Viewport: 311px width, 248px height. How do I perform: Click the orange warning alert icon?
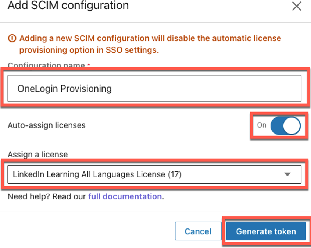pyautogui.click(x=12, y=38)
